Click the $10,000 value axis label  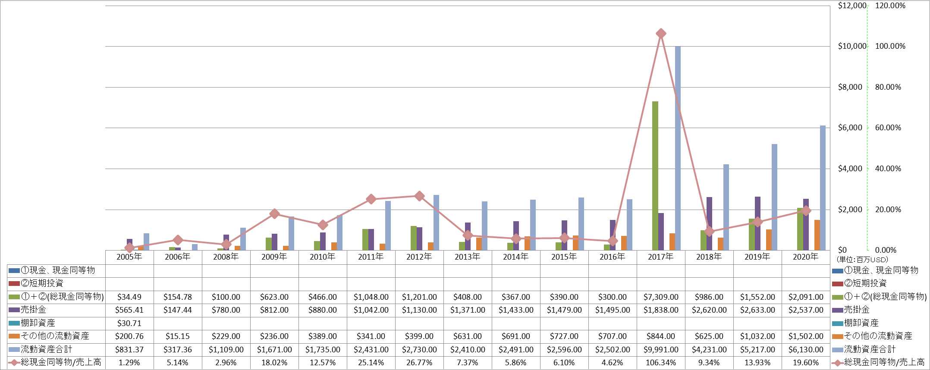tap(852, 46)
